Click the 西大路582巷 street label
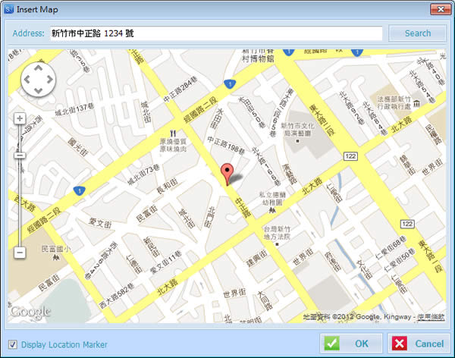455x358 pixels. tap(117, 296)
